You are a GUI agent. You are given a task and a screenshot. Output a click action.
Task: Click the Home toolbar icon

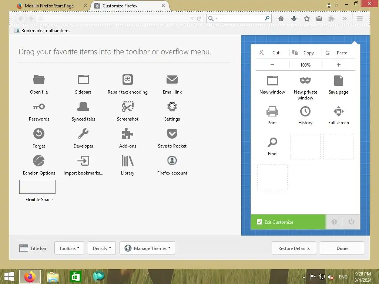281,18
